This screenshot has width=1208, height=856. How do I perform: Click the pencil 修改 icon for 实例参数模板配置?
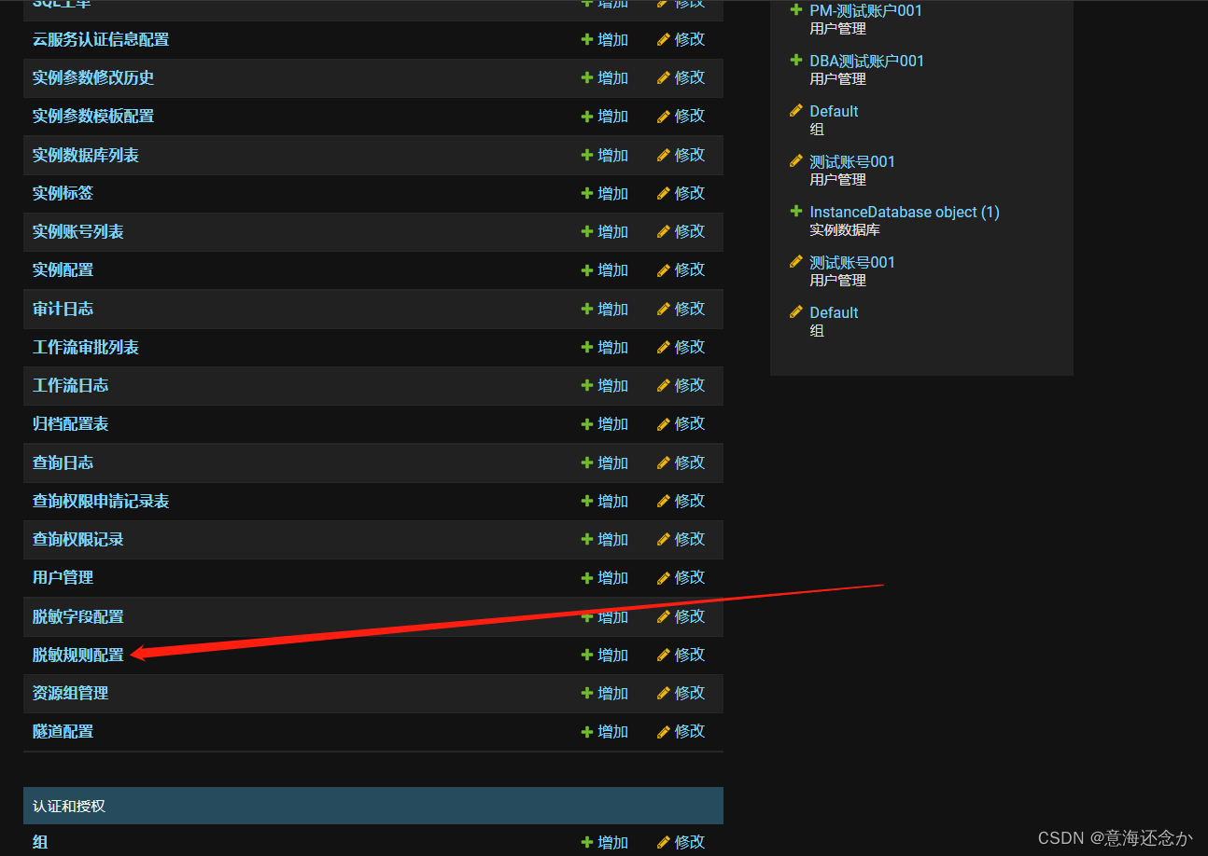(664, 117)
